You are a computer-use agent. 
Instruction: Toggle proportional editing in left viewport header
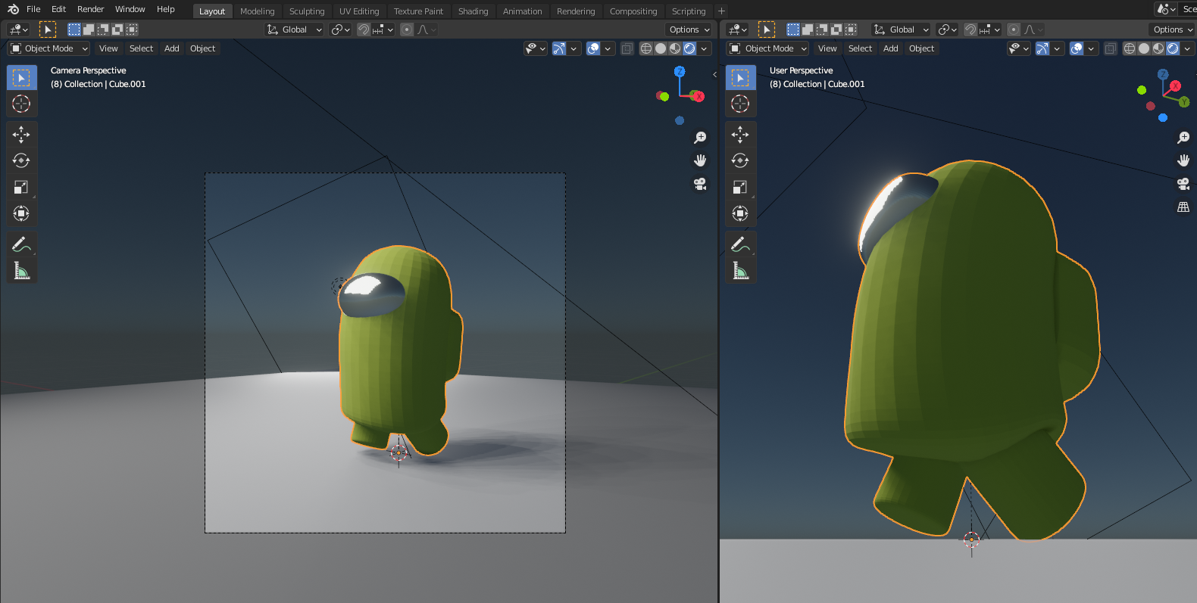point(407,30)
